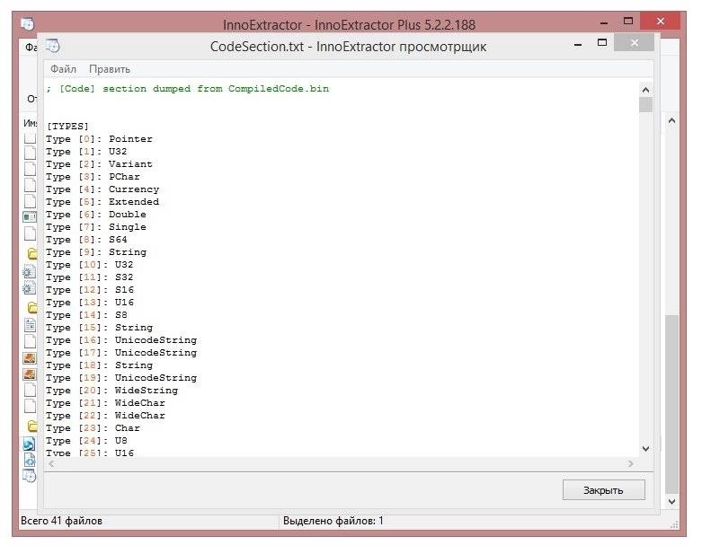Click the line 'Type [2]: Variant'

coord(99,163)
